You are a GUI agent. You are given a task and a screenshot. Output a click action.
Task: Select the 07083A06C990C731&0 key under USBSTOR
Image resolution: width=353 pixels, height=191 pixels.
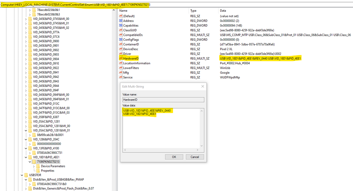point(52,184)
